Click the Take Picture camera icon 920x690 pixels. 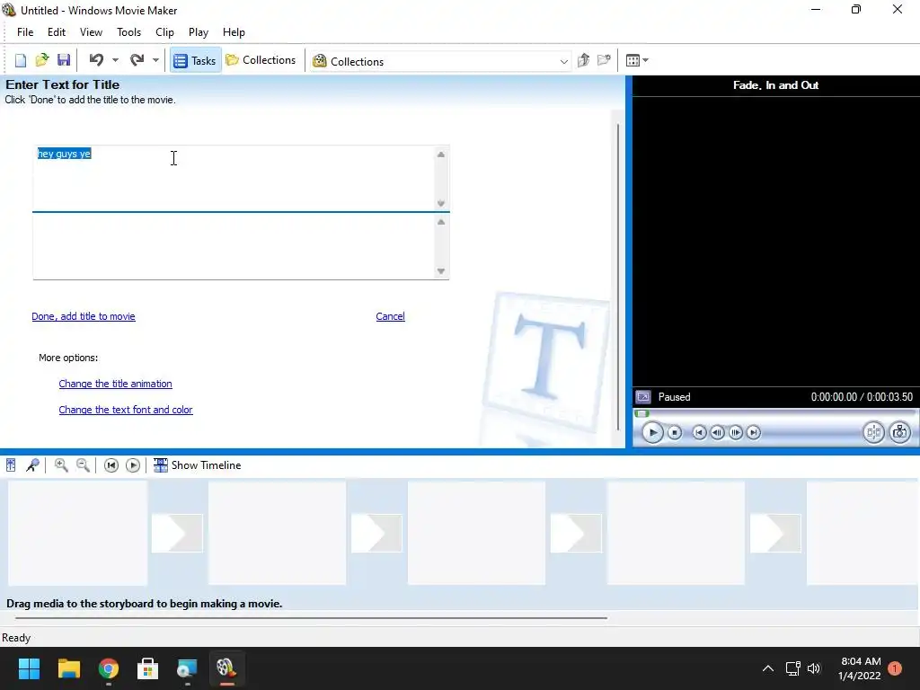point(899,432)
